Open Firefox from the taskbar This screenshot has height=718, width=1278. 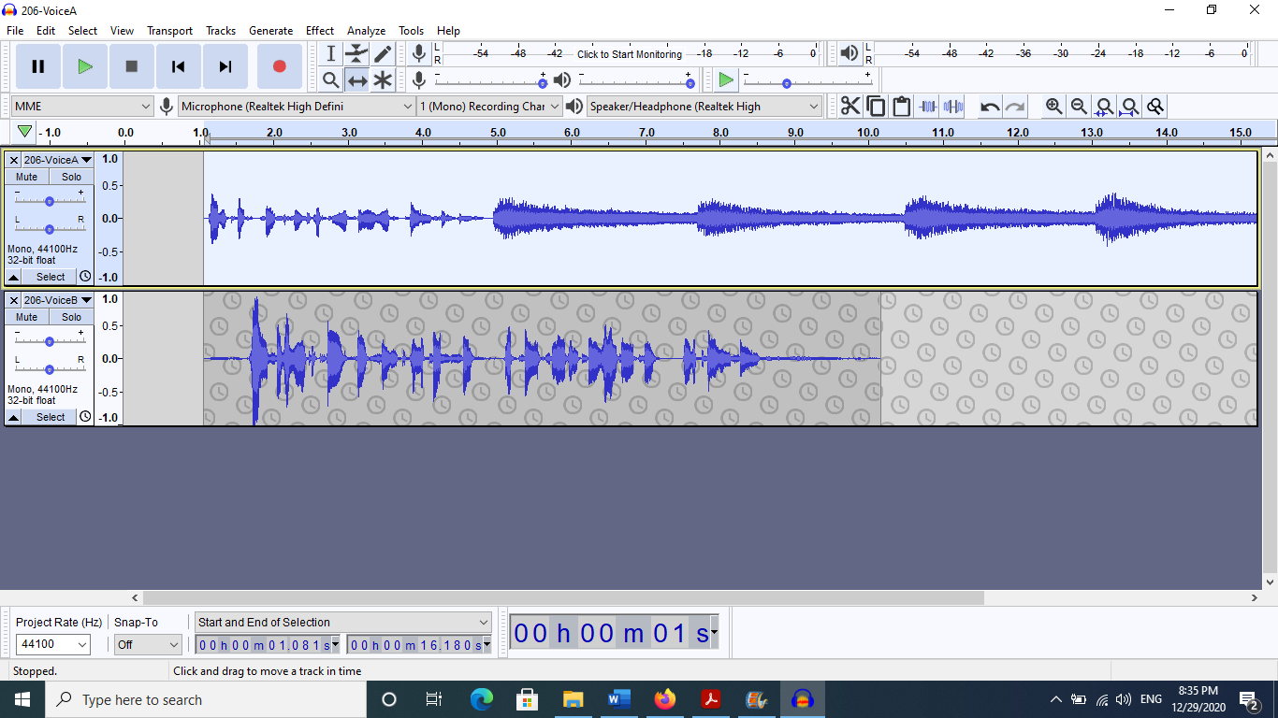(665, 699)
